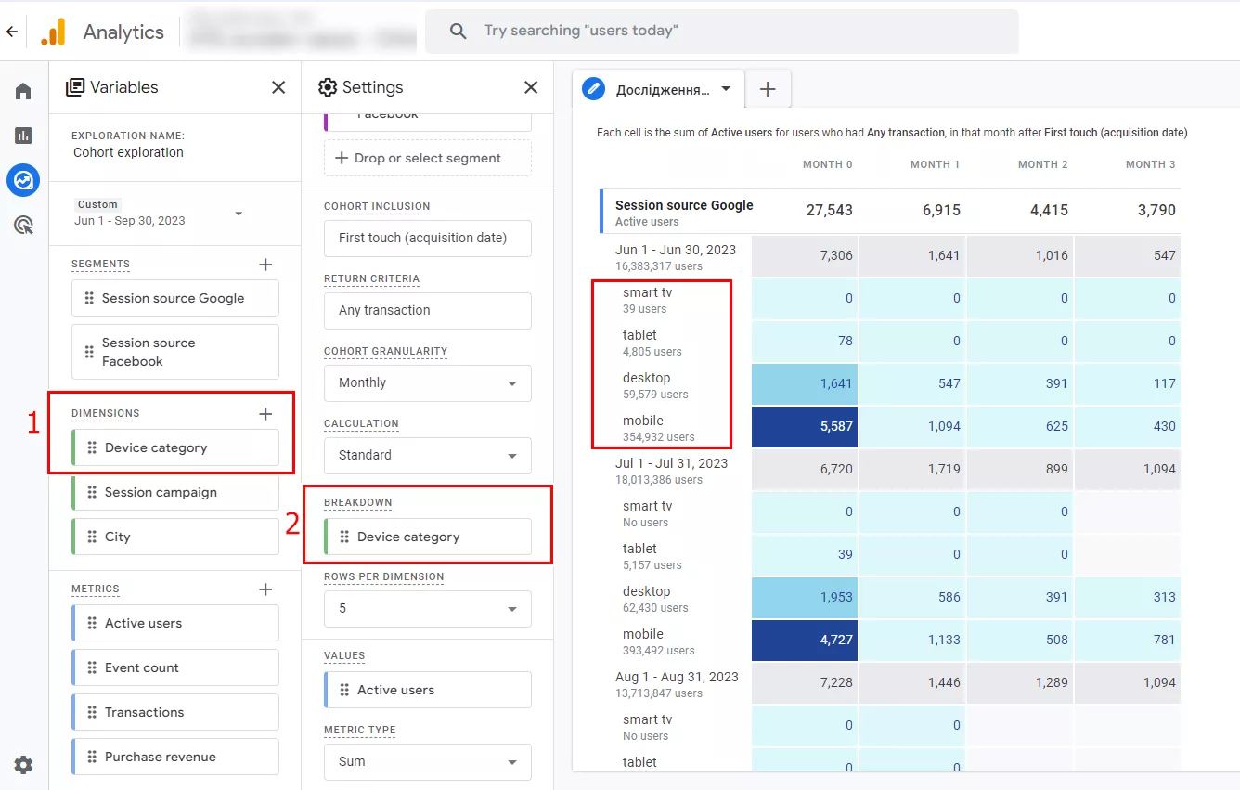Open the Дослідження tab dropdown menu
The width and height of the screenshot is (1240, 790).
pos(726,90)
